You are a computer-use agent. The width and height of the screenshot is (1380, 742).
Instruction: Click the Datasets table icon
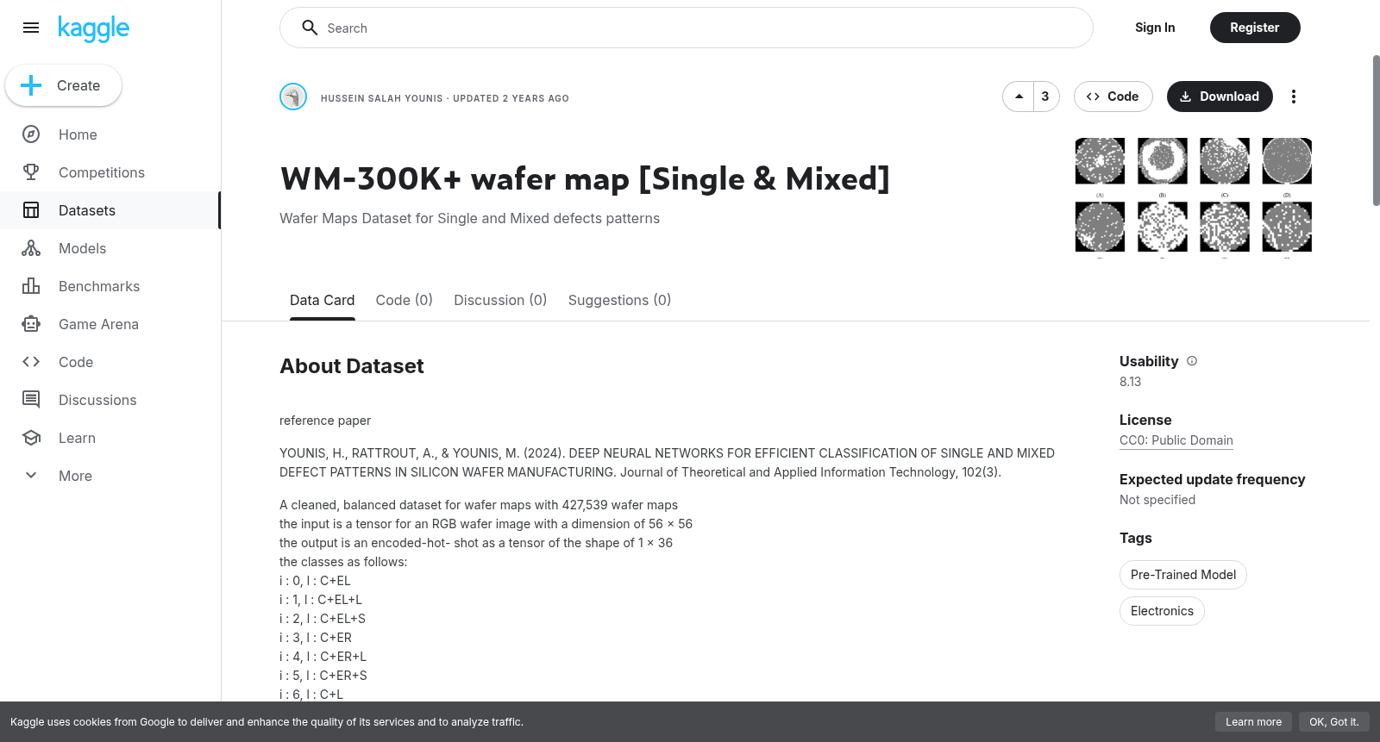coord(31,210)
